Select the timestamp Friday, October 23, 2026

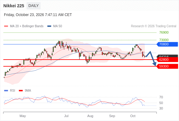click(x=38, y=15)
